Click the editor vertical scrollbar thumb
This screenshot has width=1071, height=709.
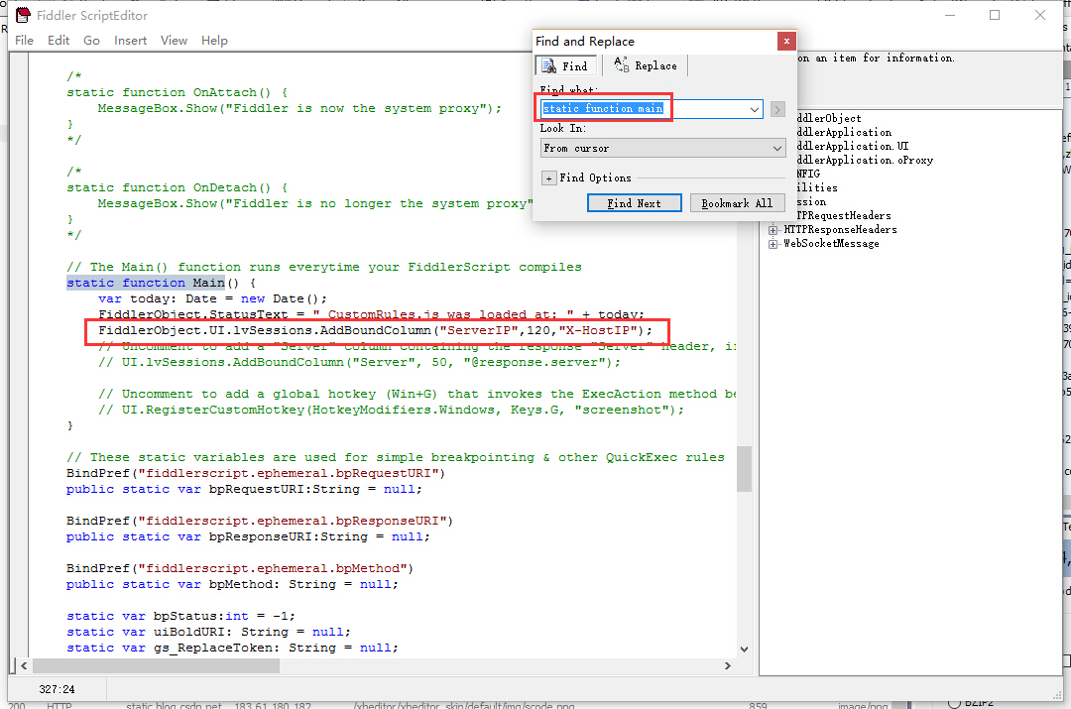point(745,469)
